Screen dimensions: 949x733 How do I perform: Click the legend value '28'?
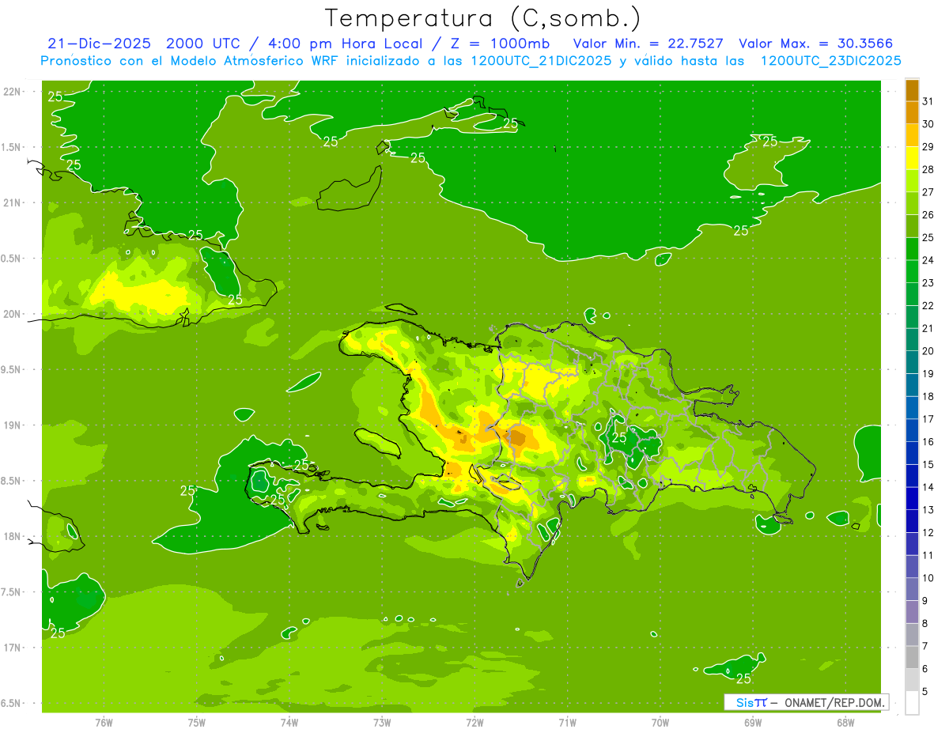(x=928, y=169)
